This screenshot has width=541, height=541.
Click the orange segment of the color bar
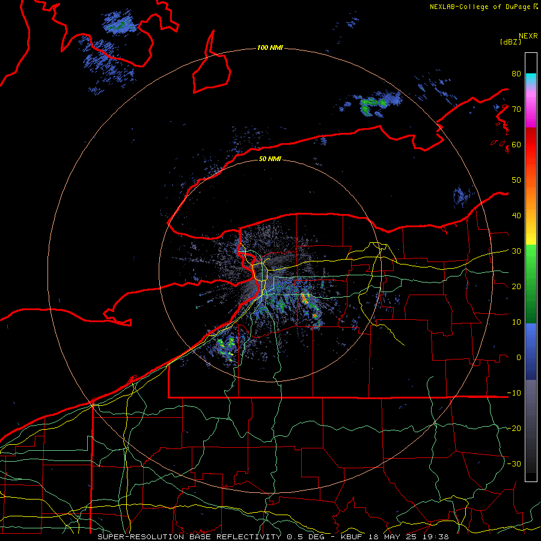(531, 198)
